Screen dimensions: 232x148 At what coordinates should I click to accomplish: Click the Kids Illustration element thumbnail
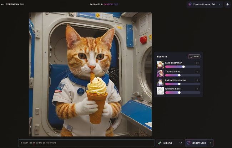click(x=160, y=65)
